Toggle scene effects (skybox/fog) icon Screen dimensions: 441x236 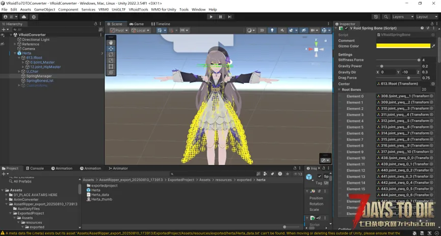(291, 31)
